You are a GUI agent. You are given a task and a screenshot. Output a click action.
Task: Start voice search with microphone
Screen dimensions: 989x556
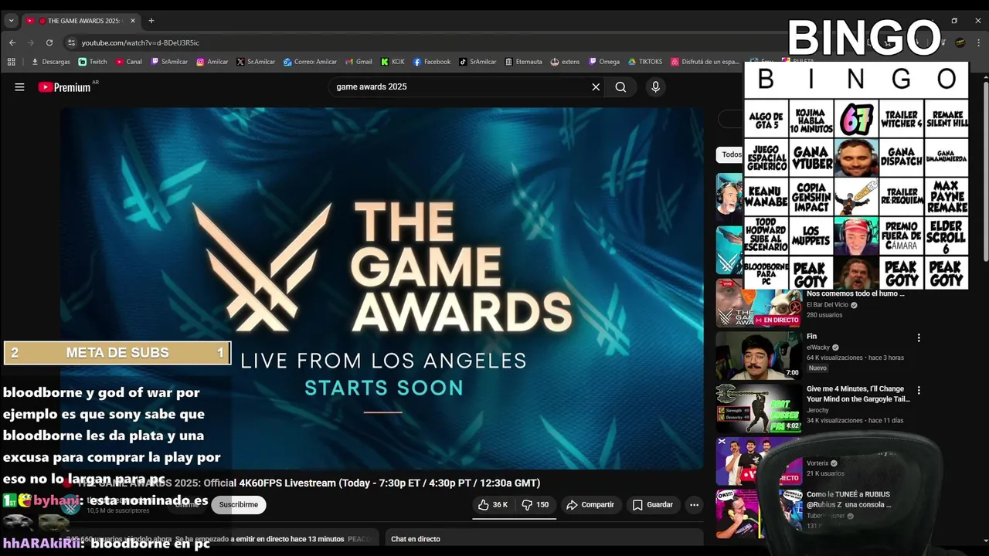click(655, 87)
